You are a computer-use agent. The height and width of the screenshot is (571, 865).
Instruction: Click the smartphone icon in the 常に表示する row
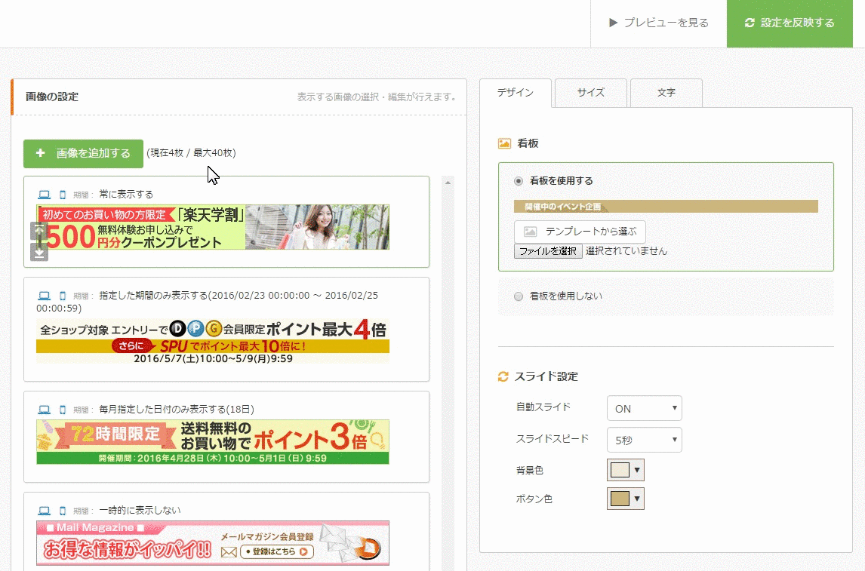(63, 195)
